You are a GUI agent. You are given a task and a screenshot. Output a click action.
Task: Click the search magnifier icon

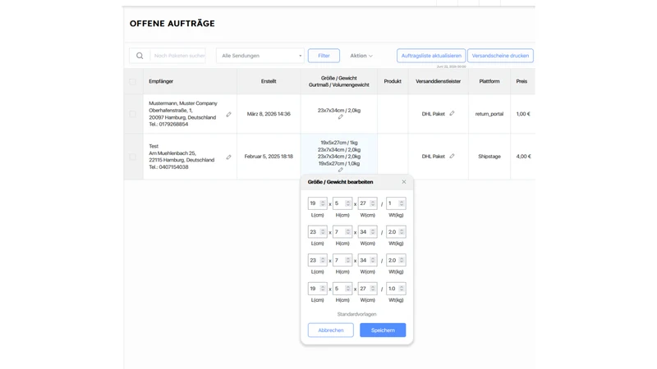coord(140,56)
